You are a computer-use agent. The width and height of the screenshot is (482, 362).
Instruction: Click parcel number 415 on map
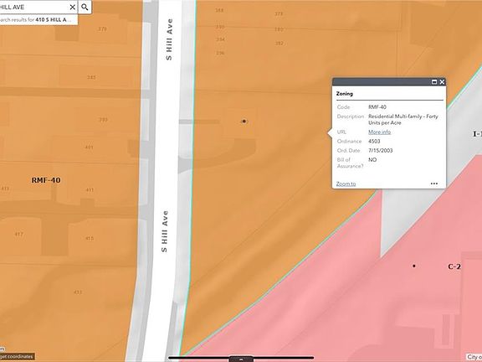coord(90,238)
